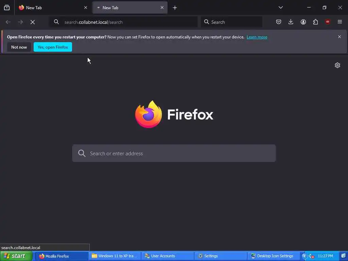This screenshot has width=348, height=261.
Task: Open new tab personalize gear
Action: click(x=337, y=65)
